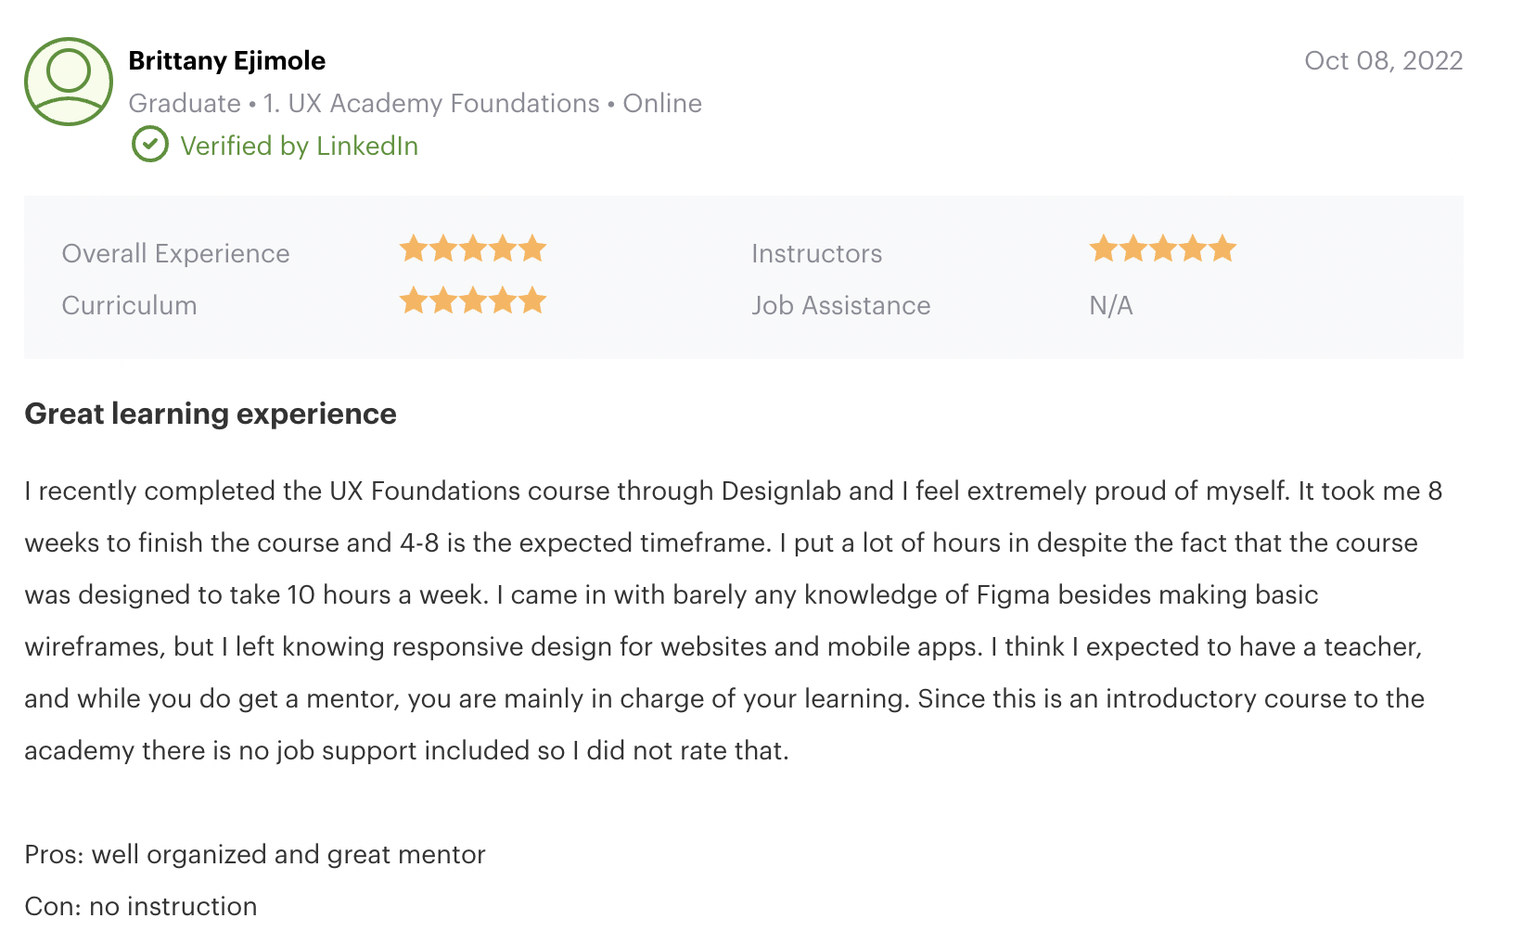Image resolution: width=1523 pixels, height=931 pixels.
Task: Select the review date Oct 08, 2022
Action: click(1384, 60)
